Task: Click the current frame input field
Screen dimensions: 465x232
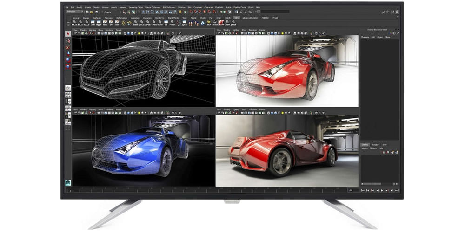Action: pos(350,190)
